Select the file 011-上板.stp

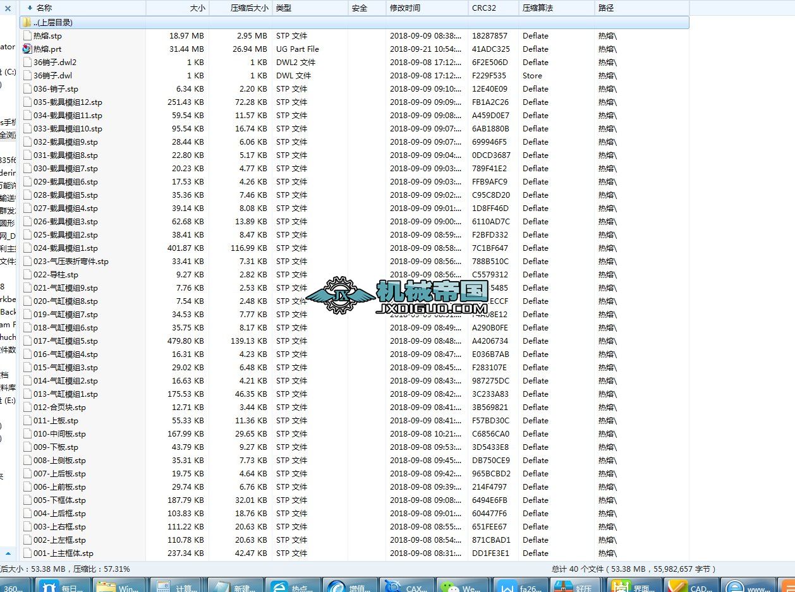point(56,420)
